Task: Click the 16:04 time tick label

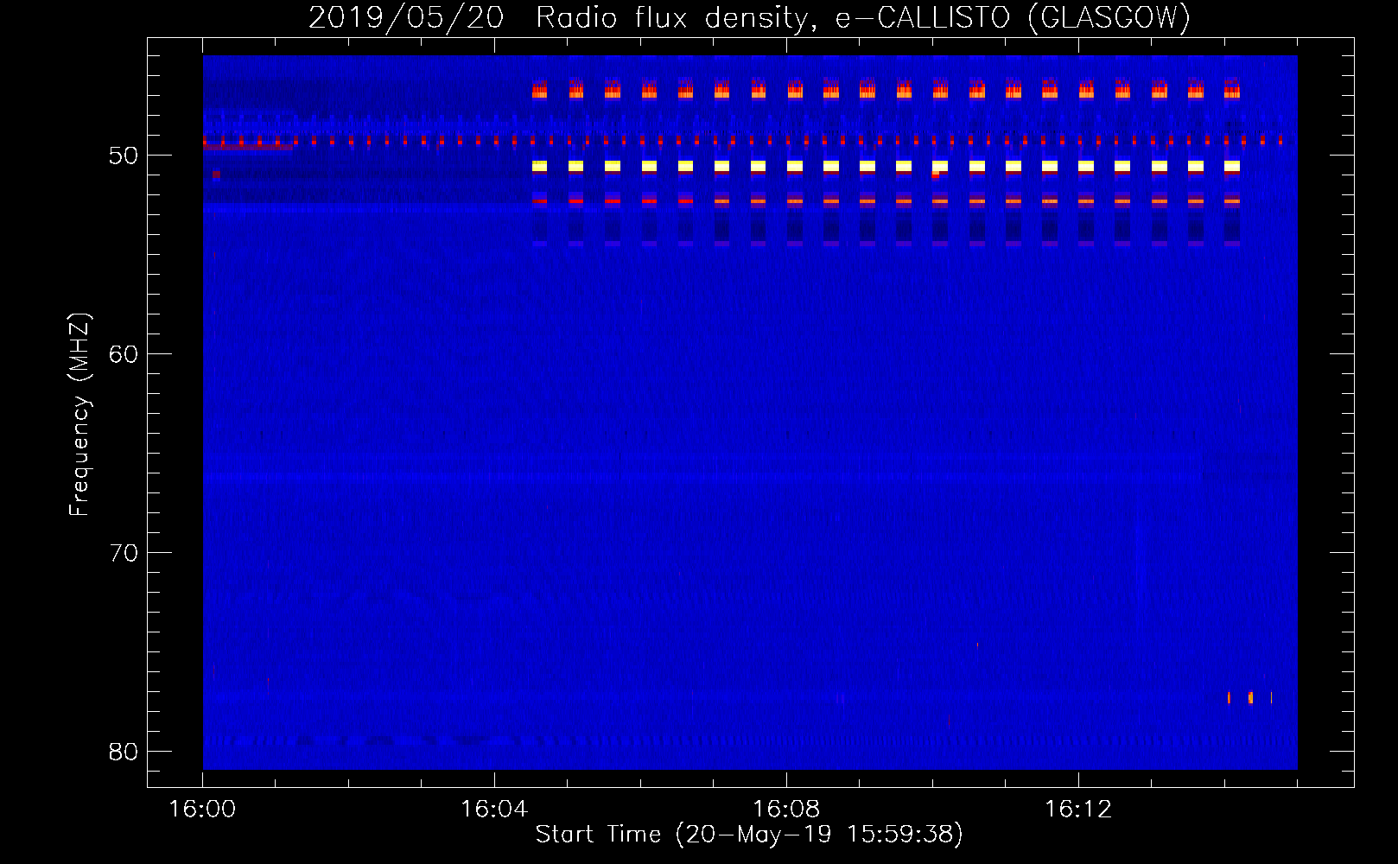Action: (x=494, y=809)
